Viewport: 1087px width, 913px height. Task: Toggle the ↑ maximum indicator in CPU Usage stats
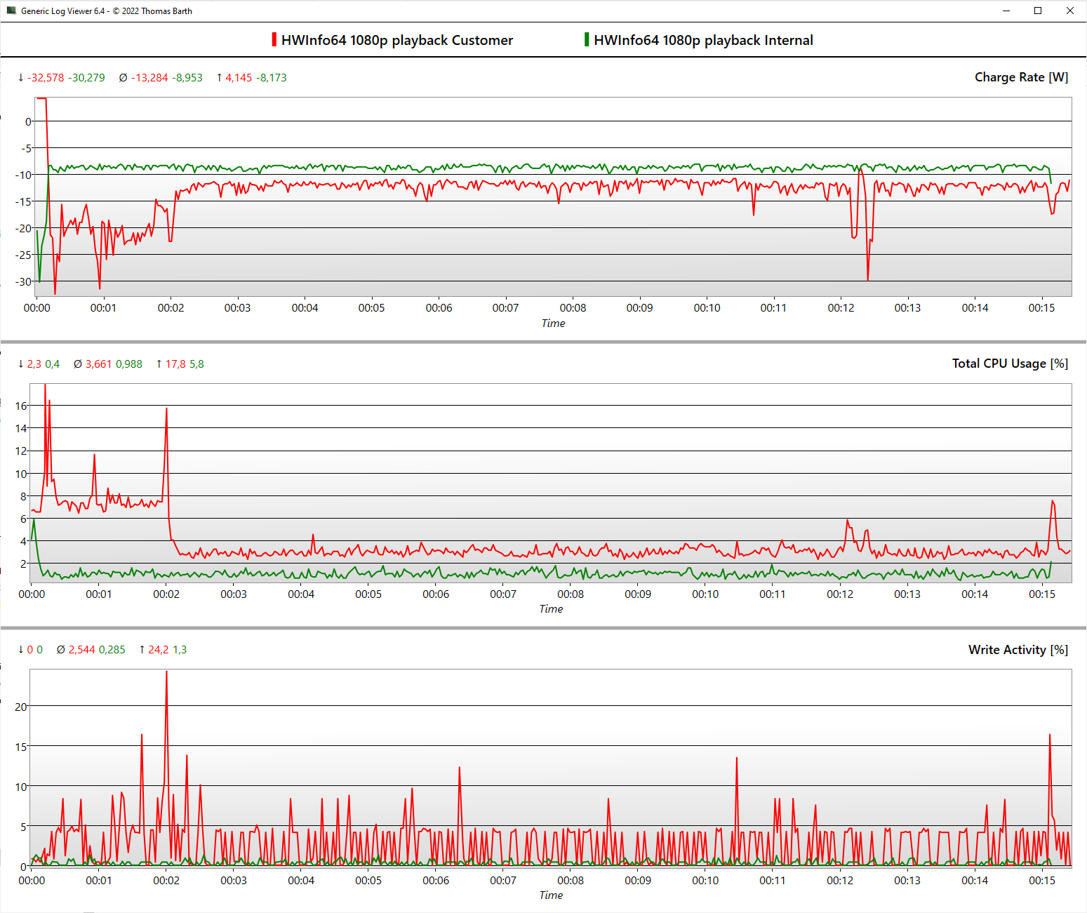click(159, 364)
